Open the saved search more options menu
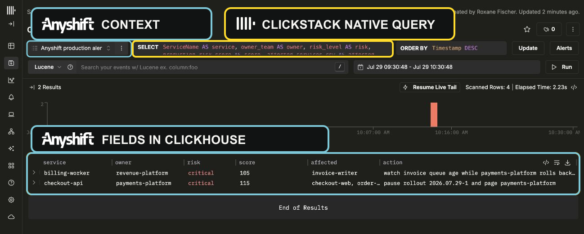 pyautogui.click(x=572, y=29)
